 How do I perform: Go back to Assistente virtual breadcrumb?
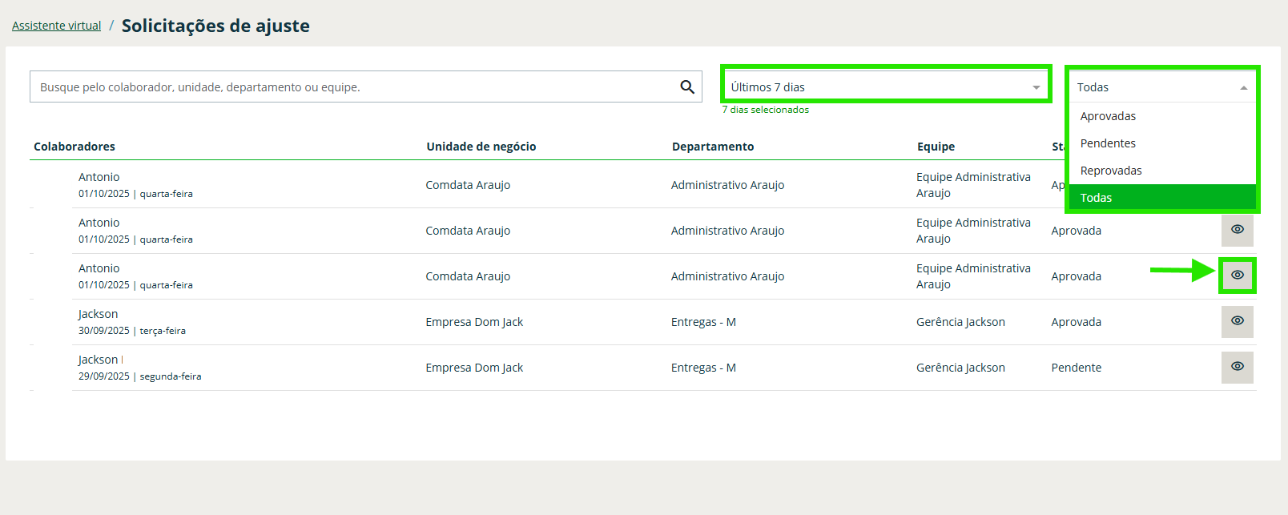56,26
